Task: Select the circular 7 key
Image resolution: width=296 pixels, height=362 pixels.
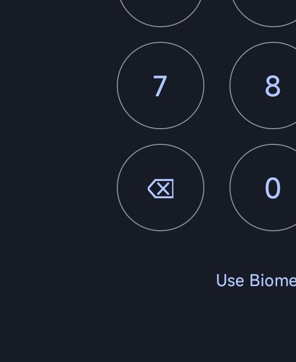Action: click(x=160, y=85)
